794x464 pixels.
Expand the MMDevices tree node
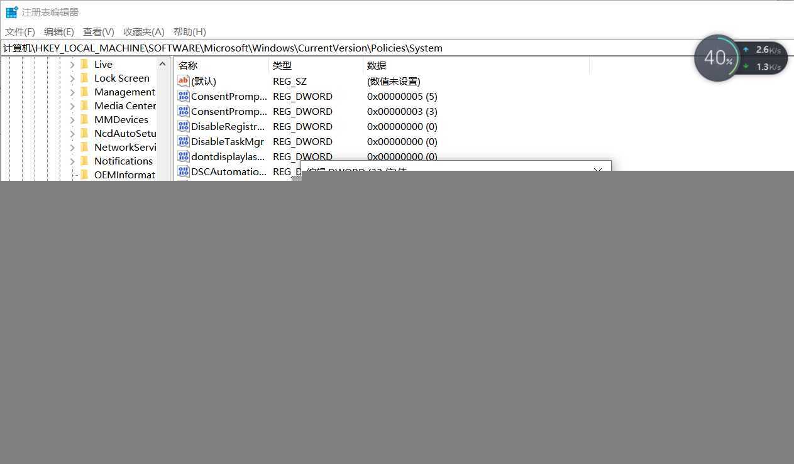[x=72, y=120]
